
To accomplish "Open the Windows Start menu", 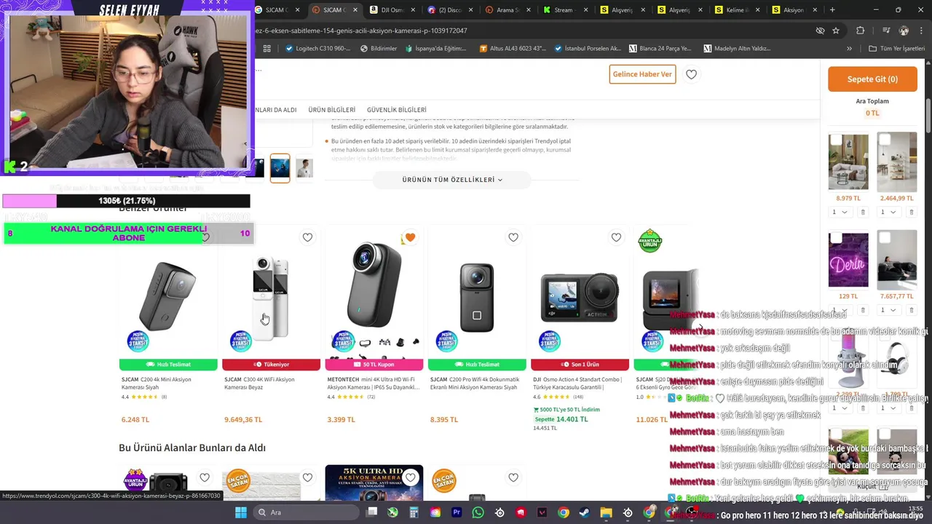I will (x=241, y=512).
